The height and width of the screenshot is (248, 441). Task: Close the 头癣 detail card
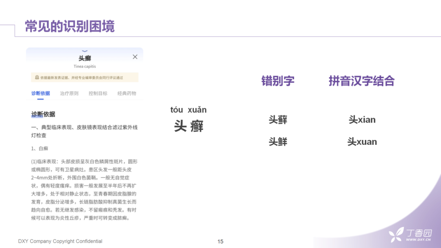135,57
